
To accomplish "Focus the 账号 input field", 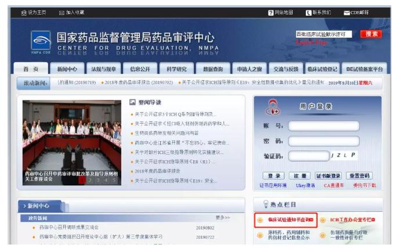I will 324,126.
